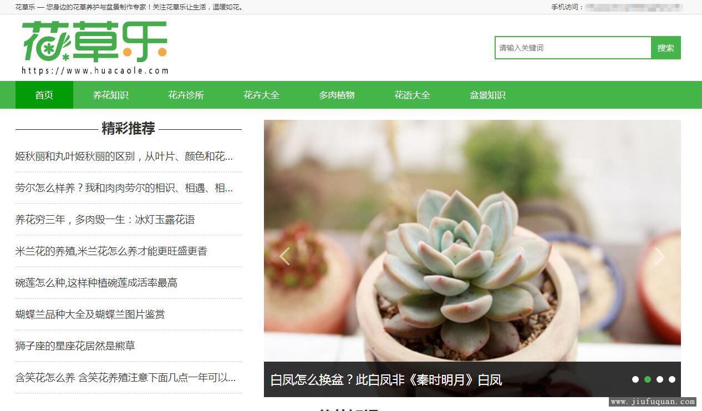Image resolution: width=702 pixels, height=411 pixels.
Task: Open the 养花知识 menu item
Action: [111, 95]
